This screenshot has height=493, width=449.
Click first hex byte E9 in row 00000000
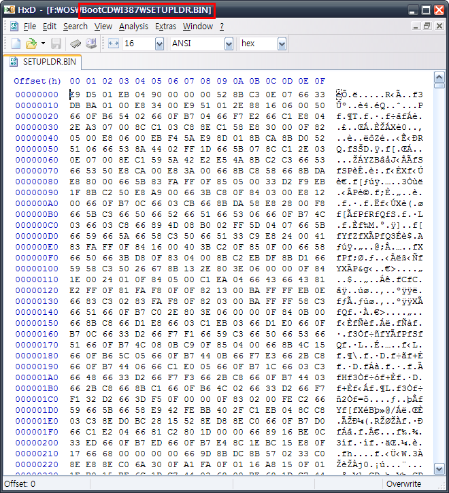pos(75,95)
